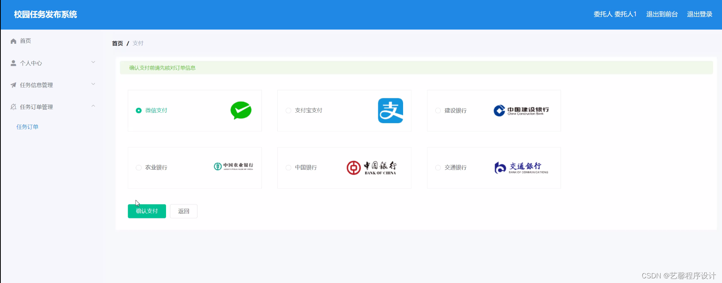Click the WeChat Pay green logo

[241, 111]
